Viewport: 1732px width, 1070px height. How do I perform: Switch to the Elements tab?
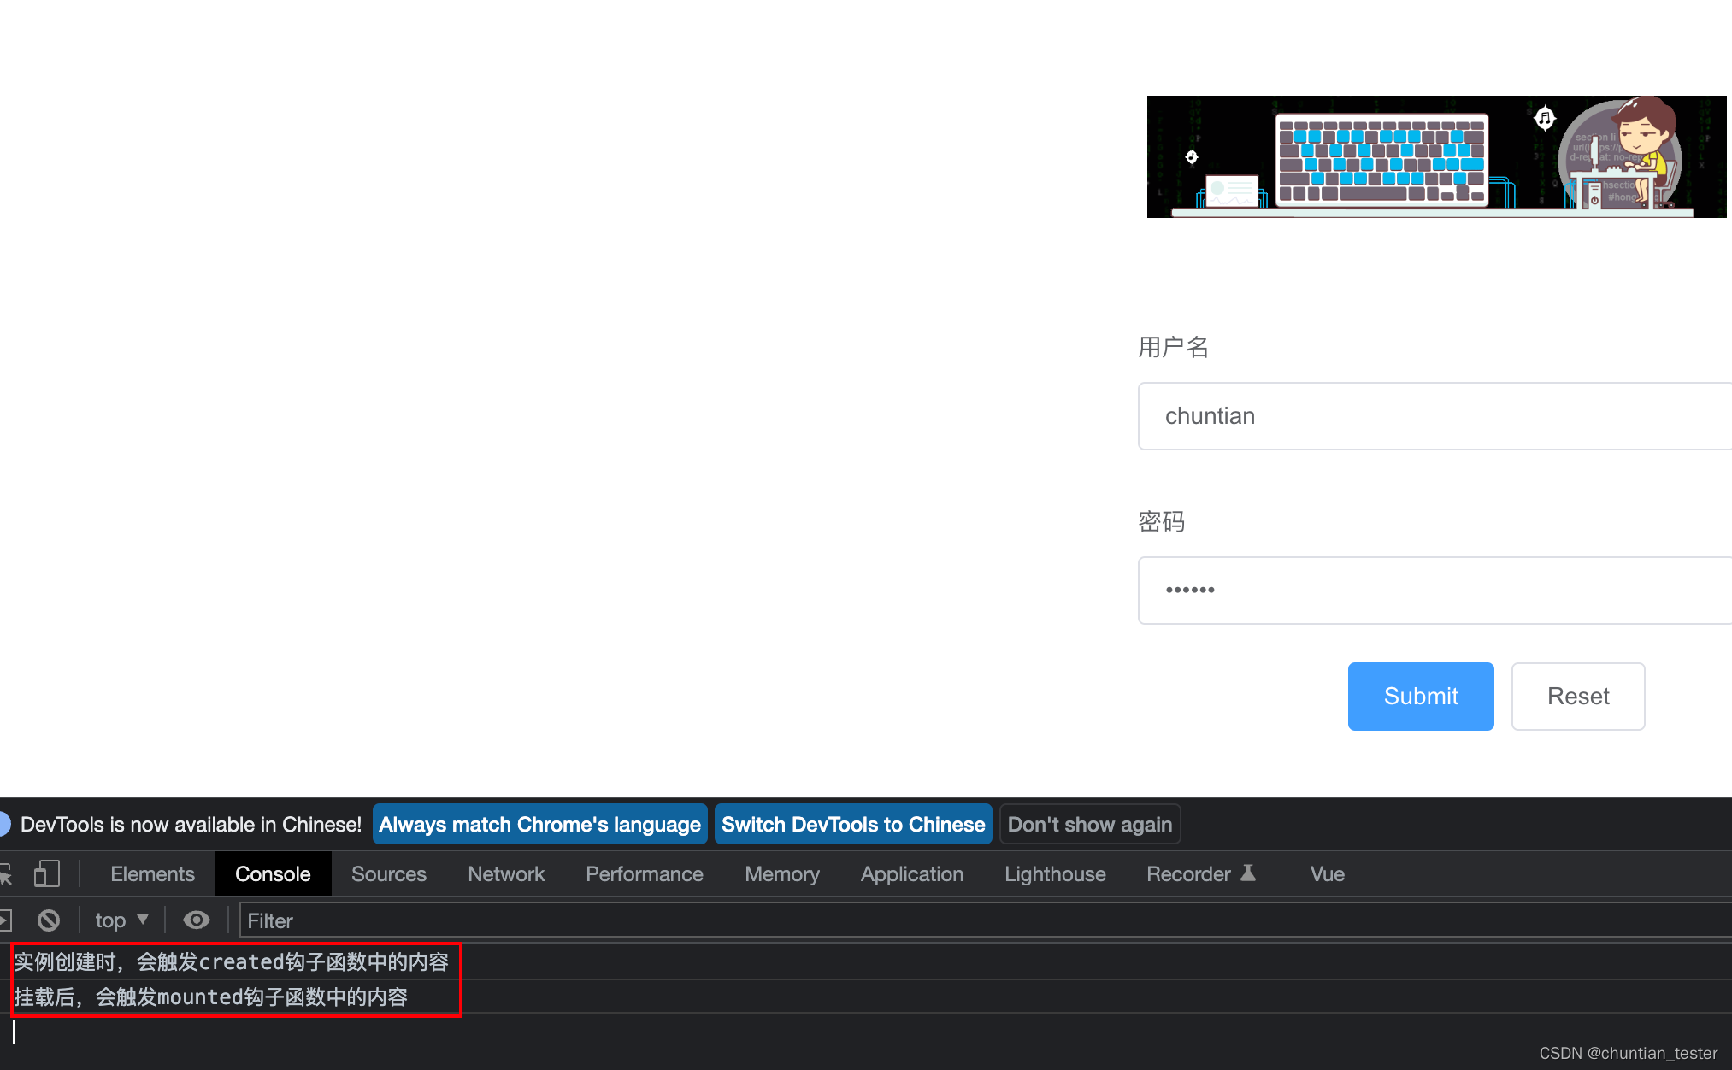152,873
